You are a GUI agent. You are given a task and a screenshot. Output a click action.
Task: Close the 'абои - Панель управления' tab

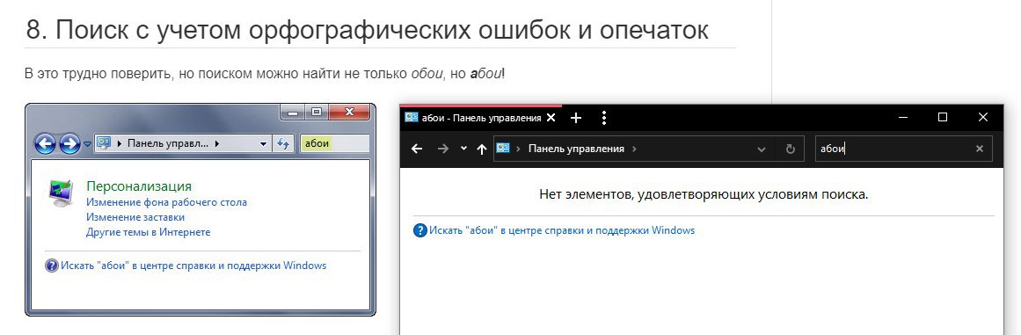coord(551,118)
